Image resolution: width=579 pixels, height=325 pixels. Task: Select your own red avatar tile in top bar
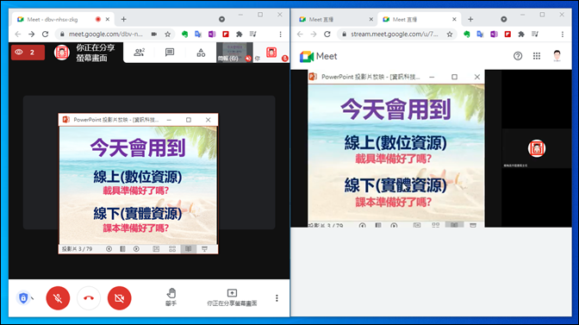tap(271, 53)
